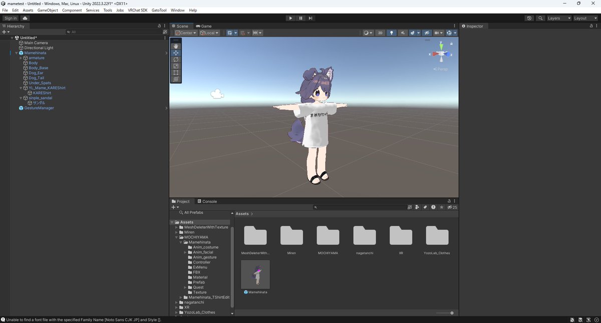Filter Project by favorites star
601x323 pixels.
coord(441,207)
